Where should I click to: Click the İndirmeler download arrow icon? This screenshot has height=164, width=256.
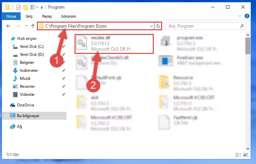[x=15, y=71]
